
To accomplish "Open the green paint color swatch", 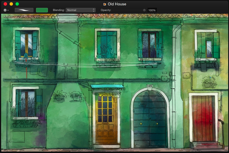I will click(42, 10).
